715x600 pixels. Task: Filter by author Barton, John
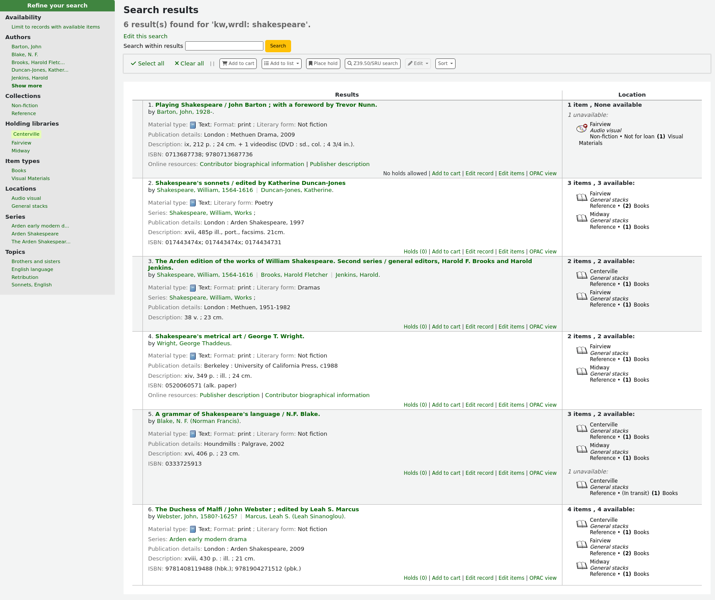(x=26, y=47)
